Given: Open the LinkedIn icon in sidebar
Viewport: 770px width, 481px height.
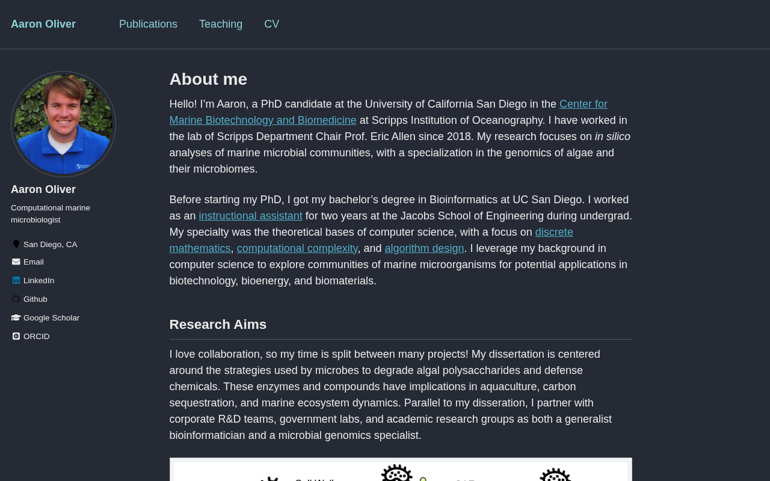Looking at the screenshot, I should click(16, 280).
